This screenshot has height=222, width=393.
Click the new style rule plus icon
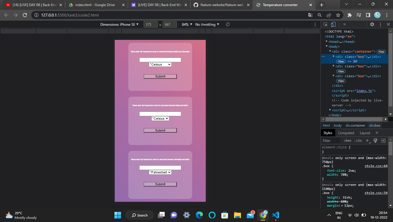click(367, 140)
